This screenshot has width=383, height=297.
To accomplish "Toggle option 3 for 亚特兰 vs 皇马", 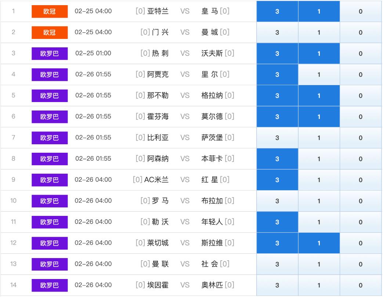I will (277, 11).
